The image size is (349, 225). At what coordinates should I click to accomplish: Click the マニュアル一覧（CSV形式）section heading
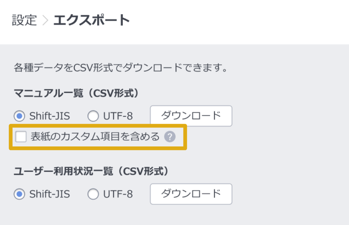(x=76, y=93)
